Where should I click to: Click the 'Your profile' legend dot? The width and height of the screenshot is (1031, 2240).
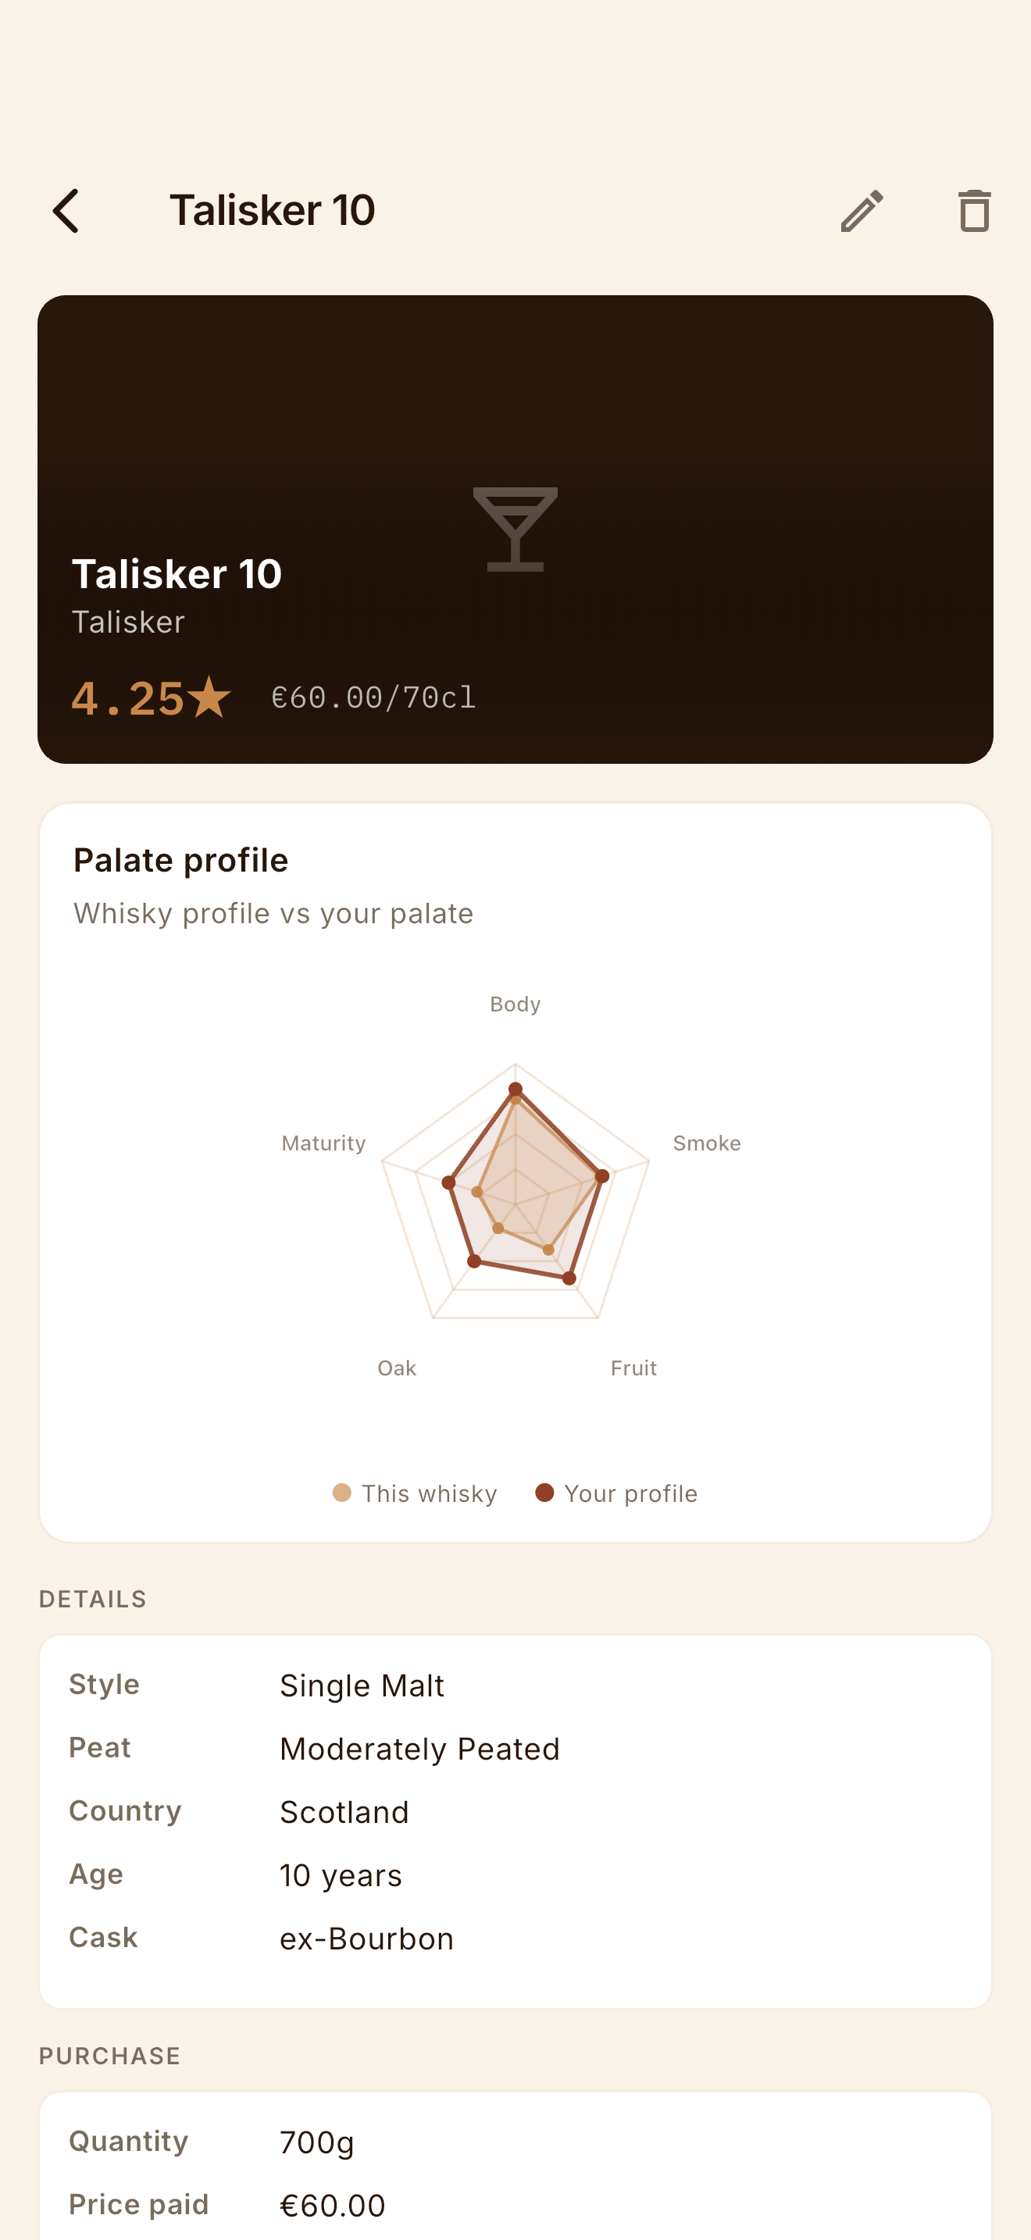click(x=544, y=1493)
